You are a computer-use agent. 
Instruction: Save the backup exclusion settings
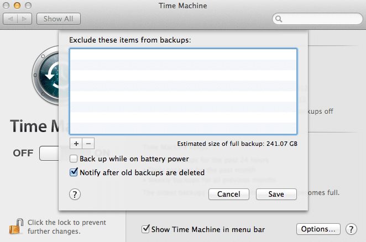click(x=276, y=194)
